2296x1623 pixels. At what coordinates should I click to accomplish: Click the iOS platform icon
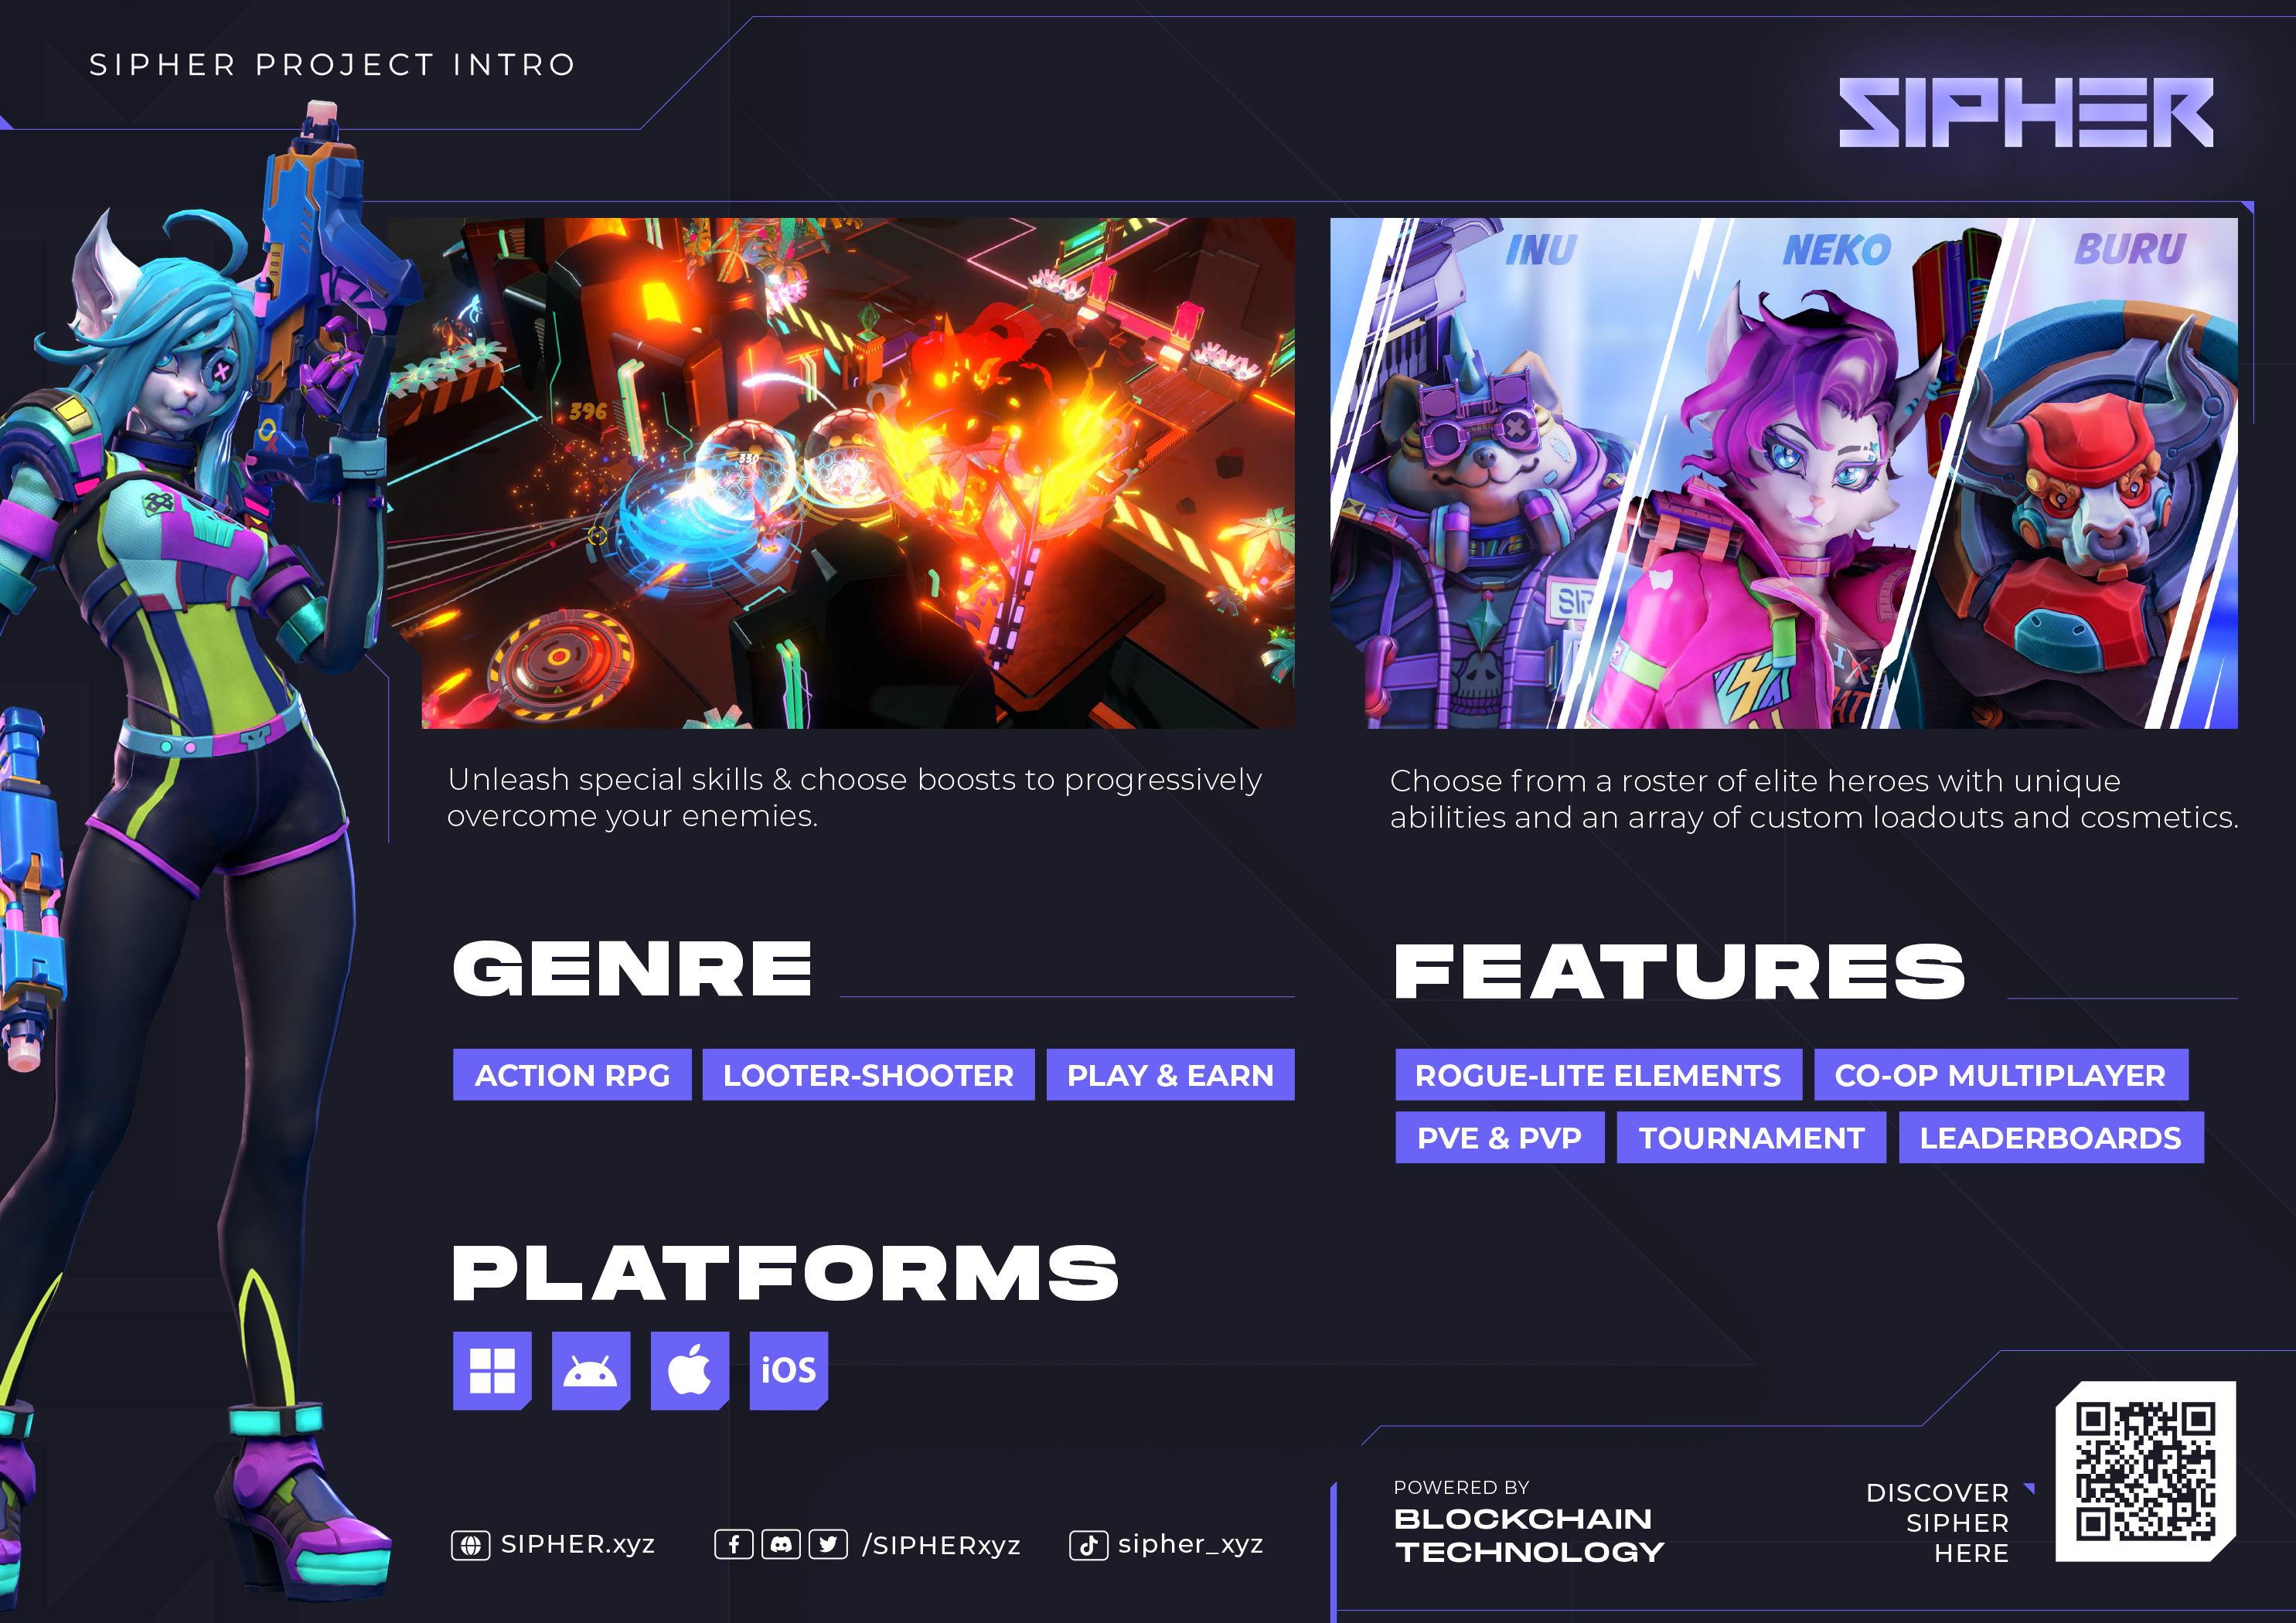click(x=788, y=1370)
